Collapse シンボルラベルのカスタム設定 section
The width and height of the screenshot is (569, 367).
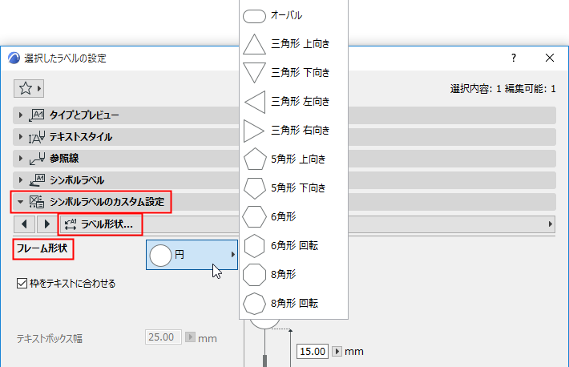pos(21,202)
